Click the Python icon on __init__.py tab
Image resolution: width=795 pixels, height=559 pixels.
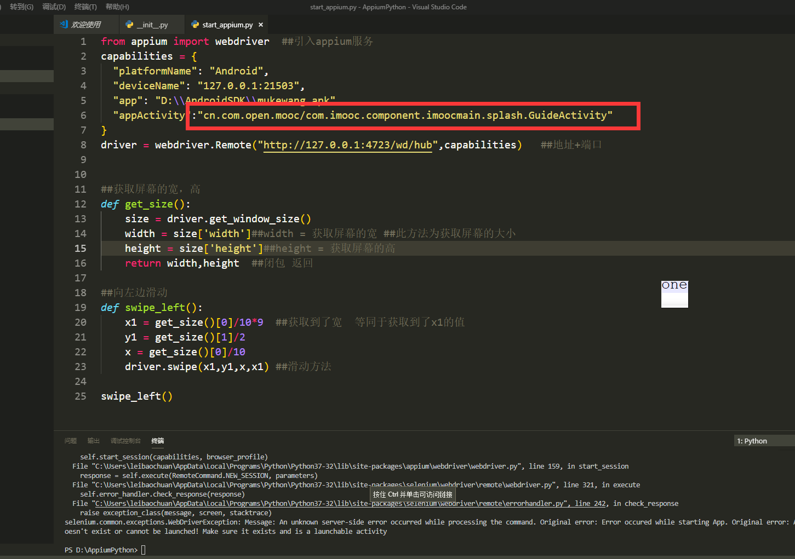129,25
